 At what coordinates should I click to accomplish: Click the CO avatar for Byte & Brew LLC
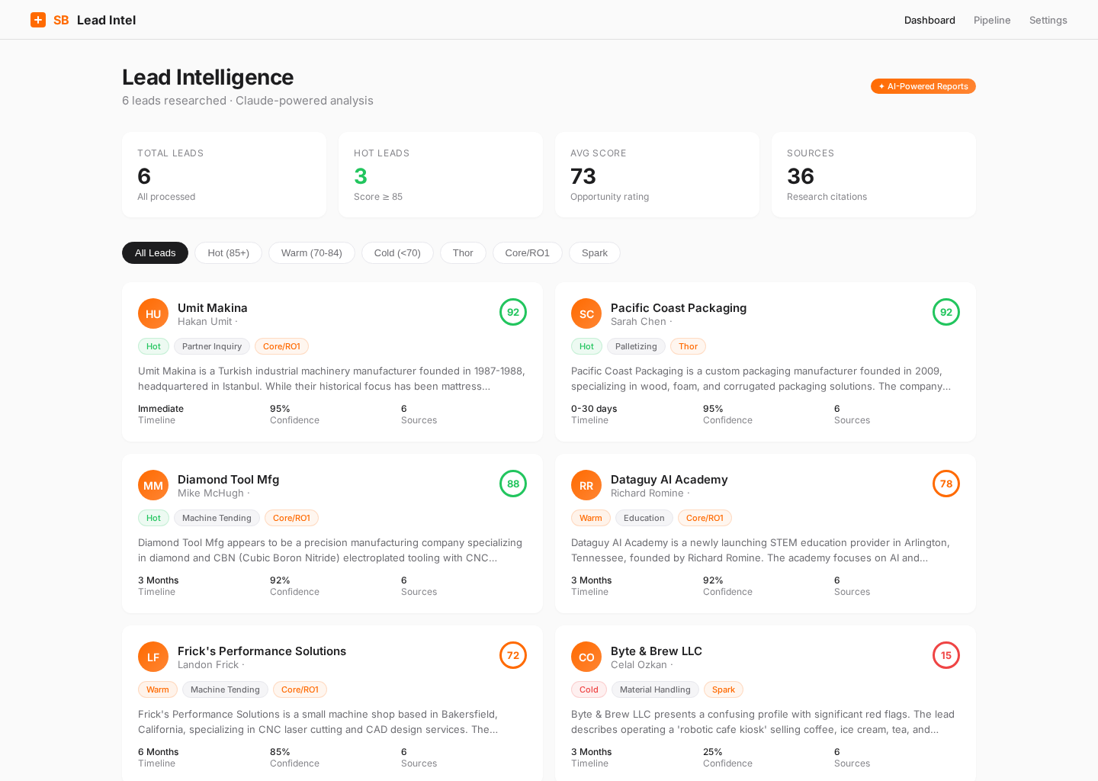click(586, 657)
